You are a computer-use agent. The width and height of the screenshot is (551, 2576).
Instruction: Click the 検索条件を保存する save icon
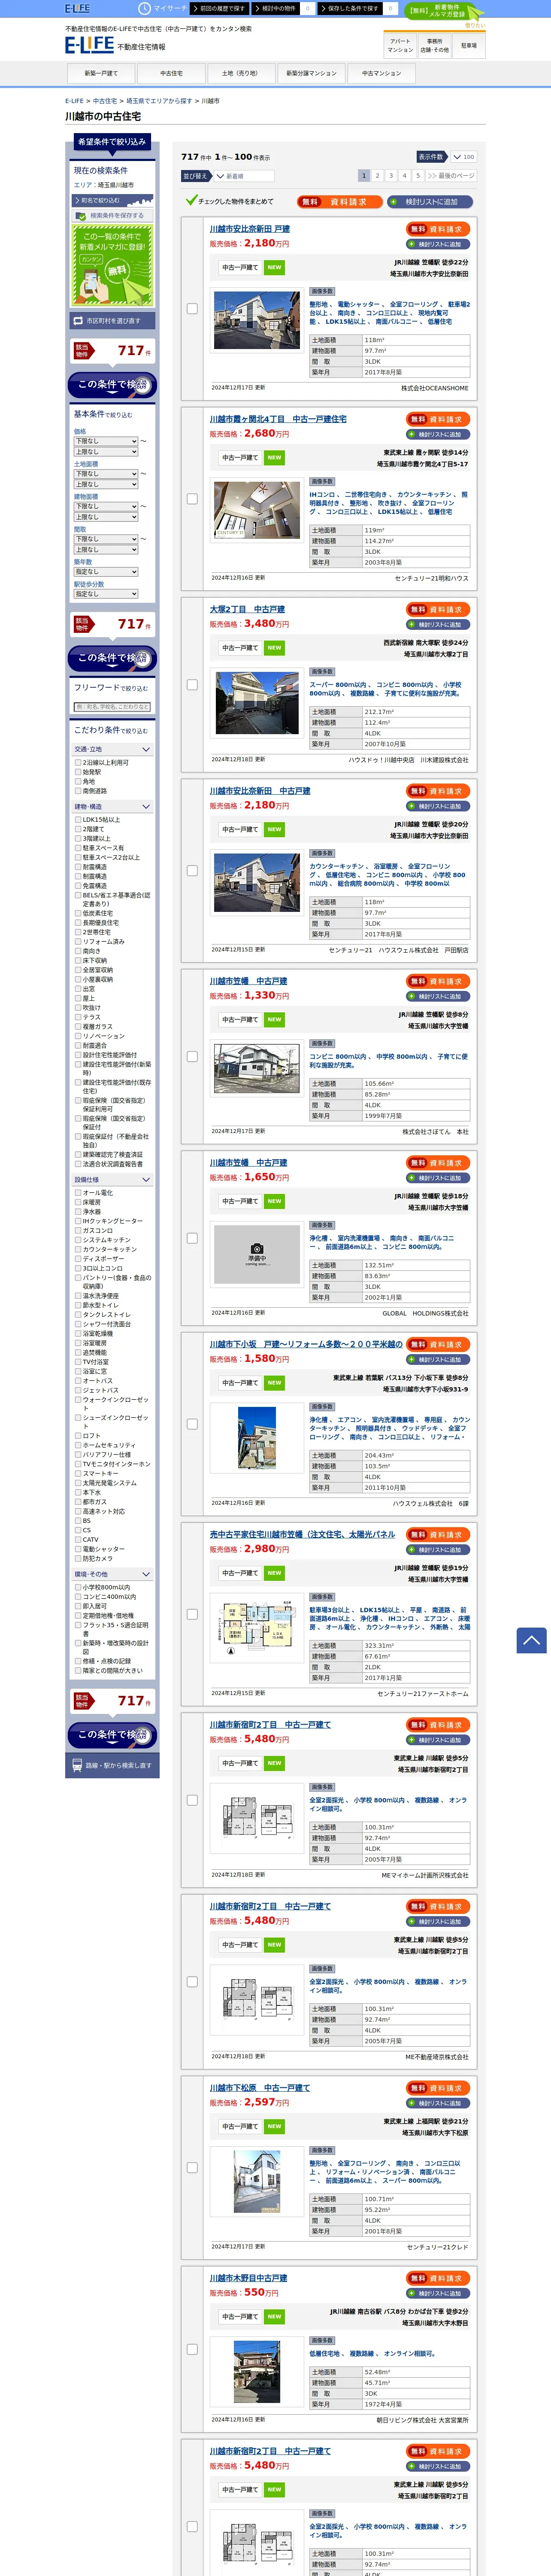tap(112, 215)
